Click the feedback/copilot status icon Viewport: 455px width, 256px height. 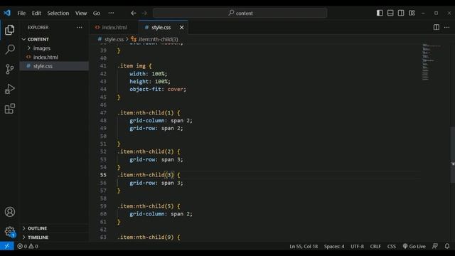(435, 246)
